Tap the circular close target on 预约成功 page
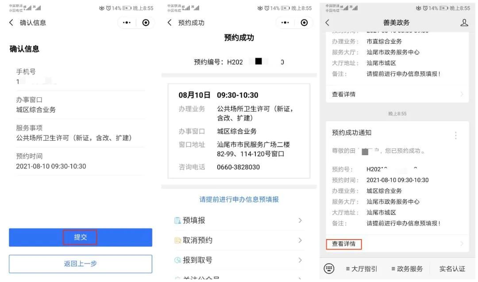This screenshot has width=478, height=282. [x=304, y=22]
